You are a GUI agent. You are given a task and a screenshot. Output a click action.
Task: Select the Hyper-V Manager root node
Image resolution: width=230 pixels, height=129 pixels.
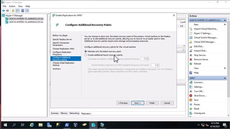(14, 15)
